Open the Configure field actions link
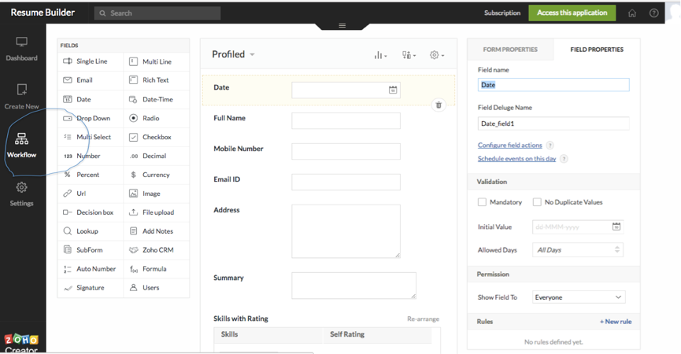Image resolution: width=681 pixels, height=354 pixels. 510,146
